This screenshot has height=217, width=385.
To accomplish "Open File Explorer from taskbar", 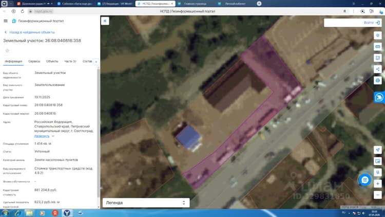I will tap(29, 213).
